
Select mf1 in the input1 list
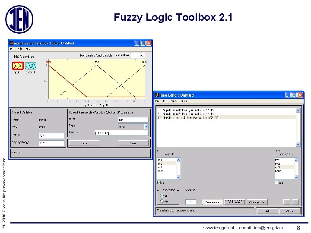167,160
